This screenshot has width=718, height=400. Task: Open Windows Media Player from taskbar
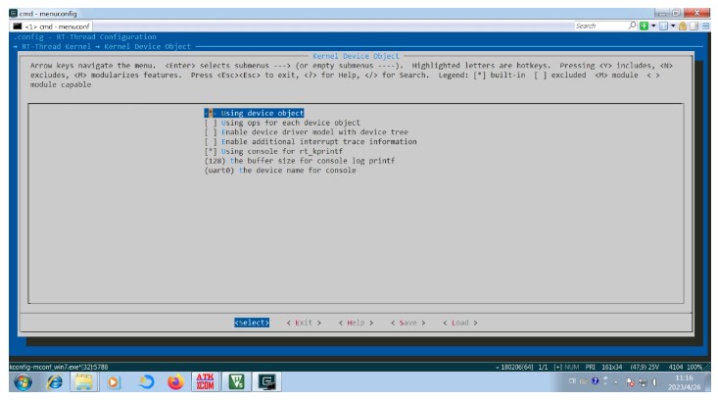(113, 381)
